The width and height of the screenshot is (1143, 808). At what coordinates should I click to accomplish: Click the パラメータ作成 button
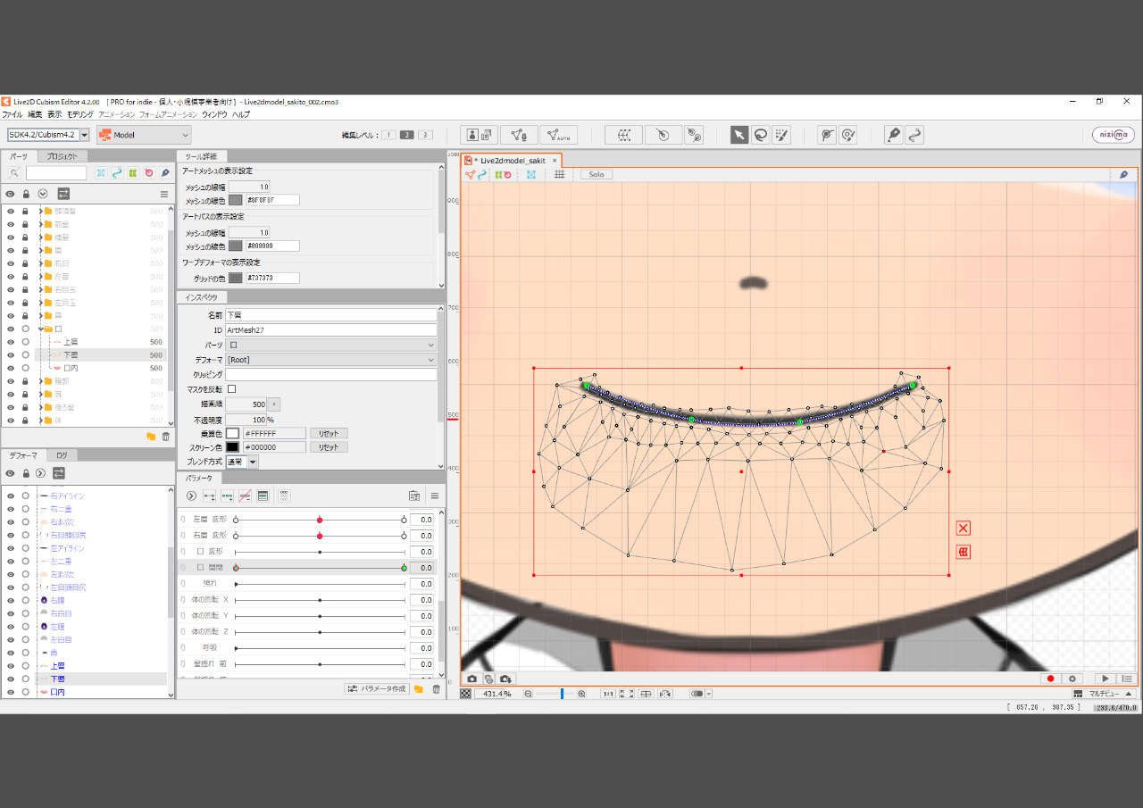coord(376,688)
